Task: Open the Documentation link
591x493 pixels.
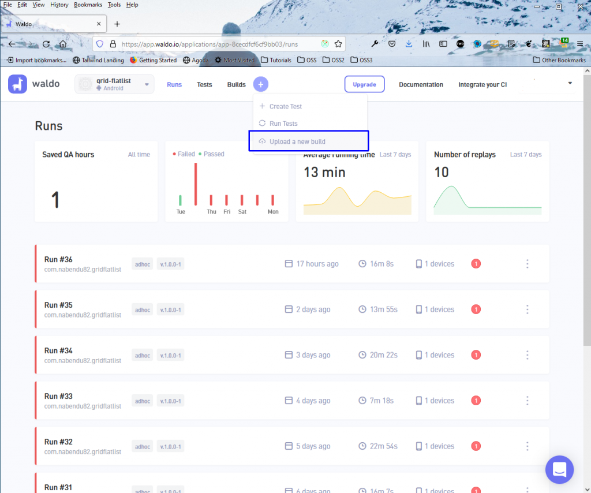Action: (421, 84)
